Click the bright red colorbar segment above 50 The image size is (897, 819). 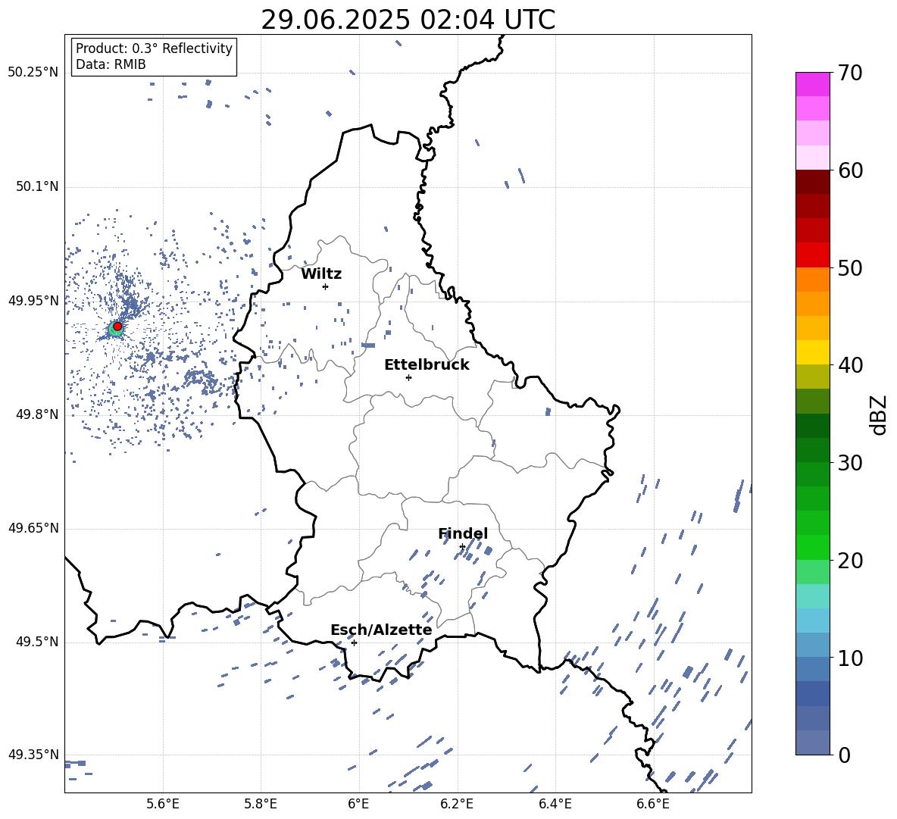pyautogui.click(x=812, y=255)
